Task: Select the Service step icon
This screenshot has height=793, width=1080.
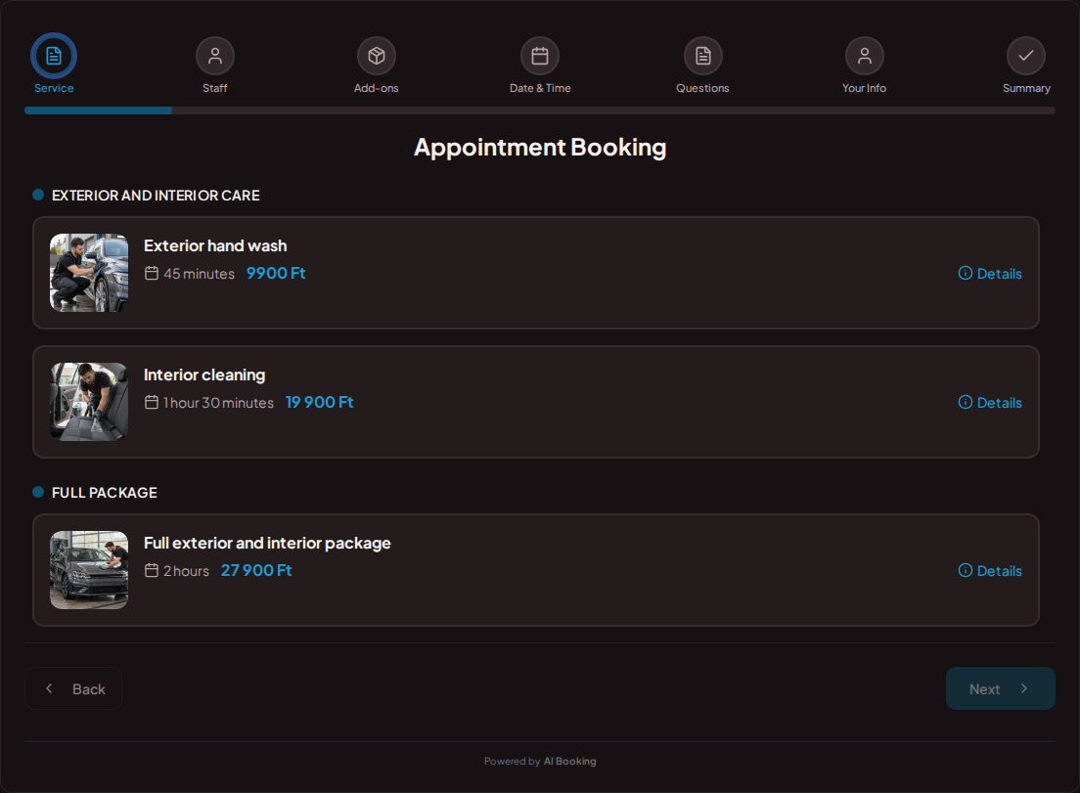Action: 54,56
